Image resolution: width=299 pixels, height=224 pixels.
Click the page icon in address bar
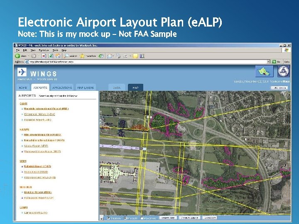tap(27, 62)
